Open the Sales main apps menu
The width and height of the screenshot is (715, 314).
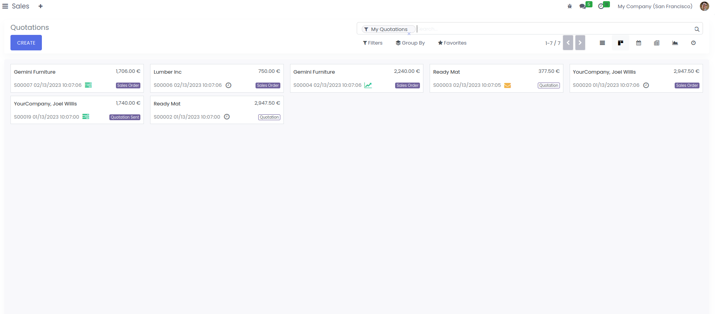[x=5, y=6]
